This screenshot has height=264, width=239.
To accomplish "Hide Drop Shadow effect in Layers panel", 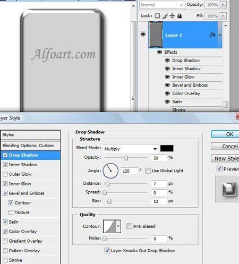I will (167, 61).
